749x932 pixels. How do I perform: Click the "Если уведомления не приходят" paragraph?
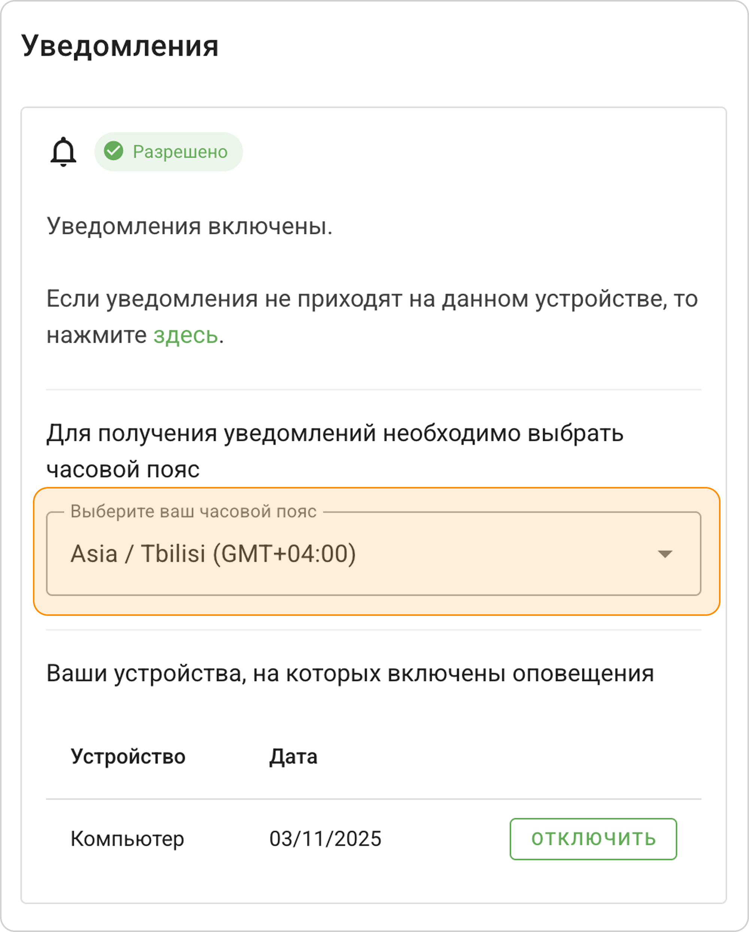pyautogui.click(x=372, y=299)
